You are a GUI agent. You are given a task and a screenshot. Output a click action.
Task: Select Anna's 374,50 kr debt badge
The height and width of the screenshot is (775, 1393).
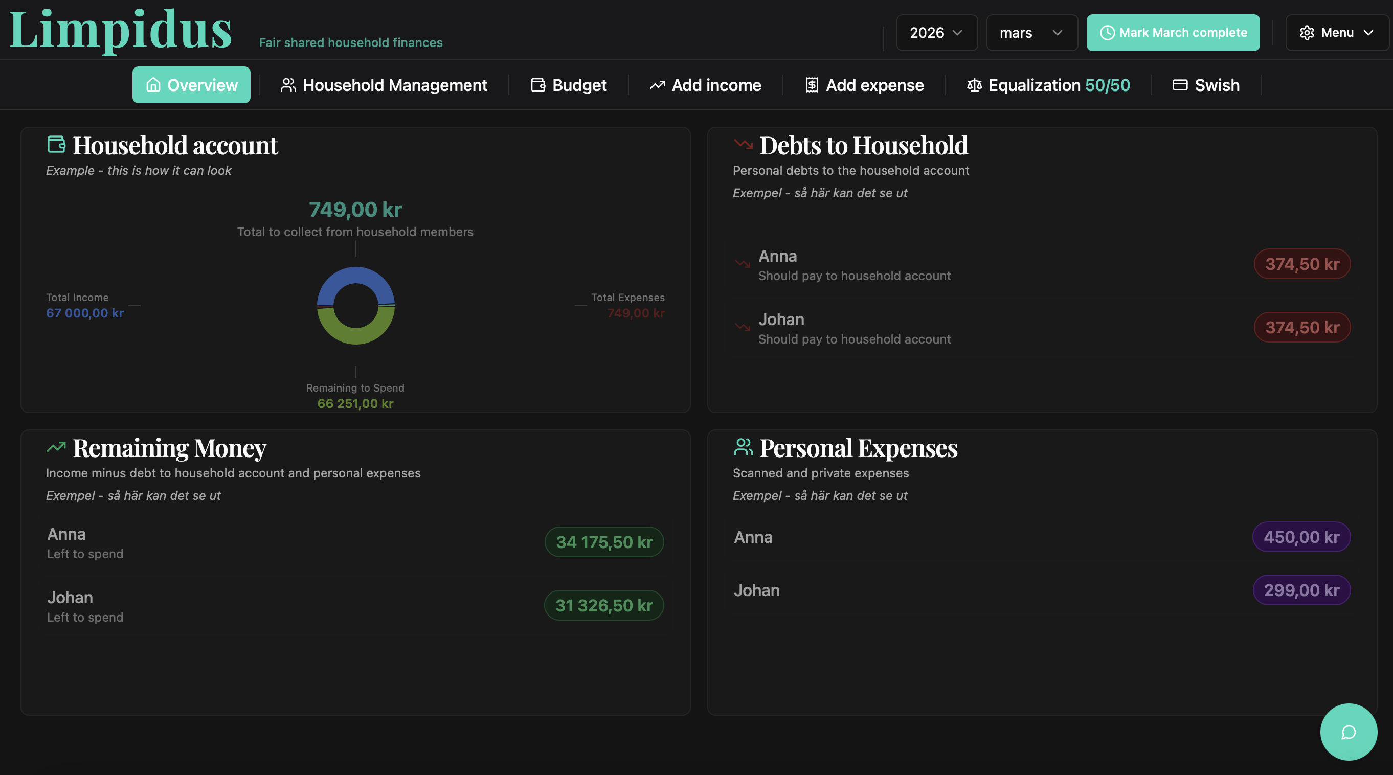[x=1301, y=264]
